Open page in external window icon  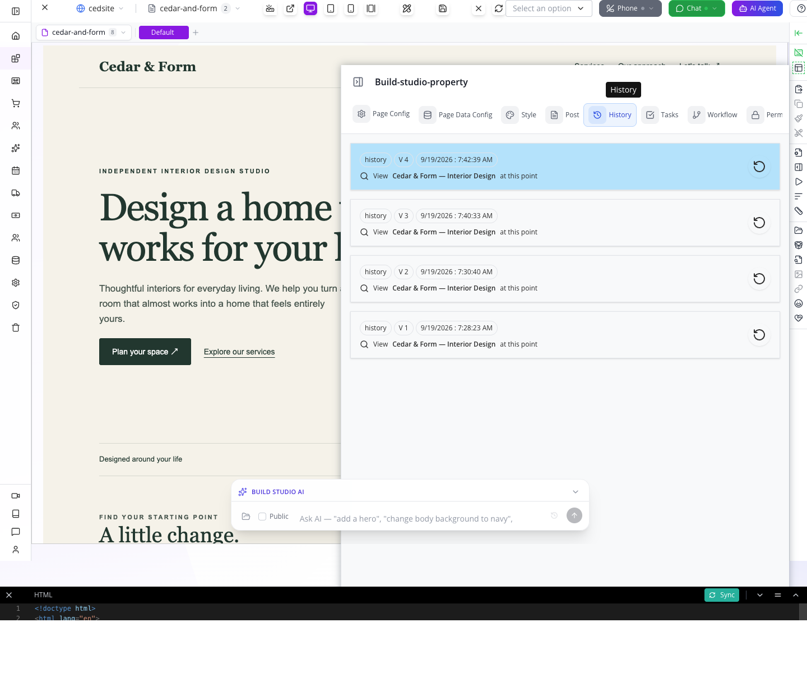tap(290, 8)
